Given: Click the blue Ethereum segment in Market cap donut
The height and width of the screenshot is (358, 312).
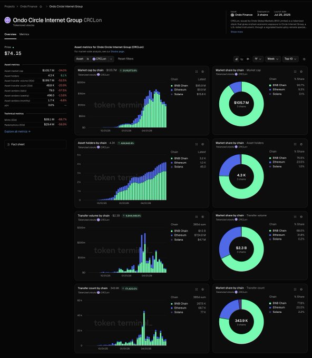Looking at the screenshot, I should click(x=236, y=87).
